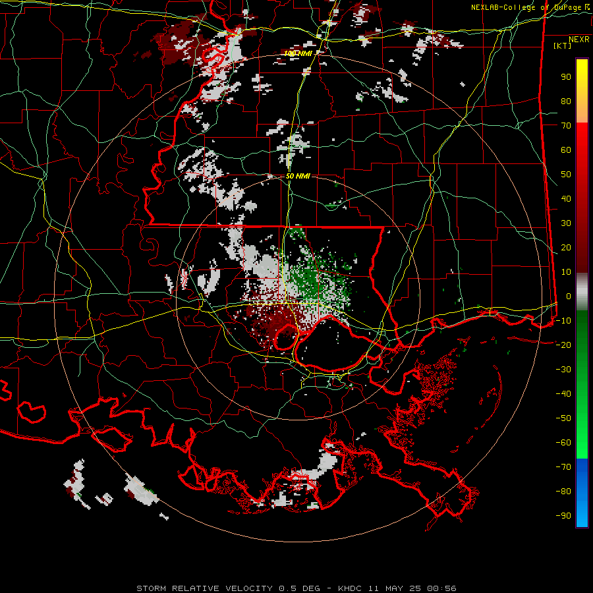Click the -90 scale value
Image resolution: width=593 pixels, height=593 pixels.
pos(563,515)
